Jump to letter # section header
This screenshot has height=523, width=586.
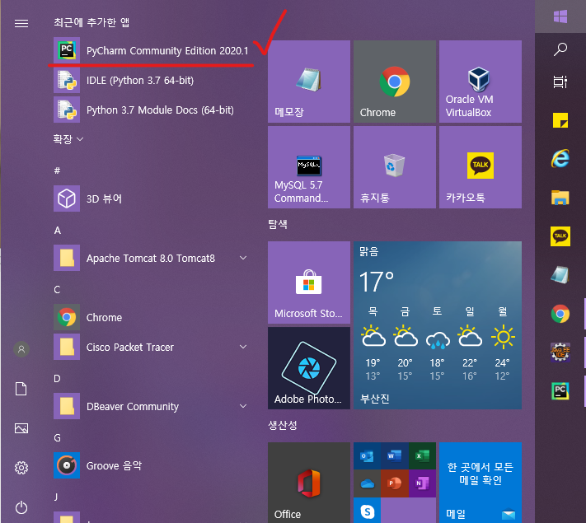pos(57,170)
